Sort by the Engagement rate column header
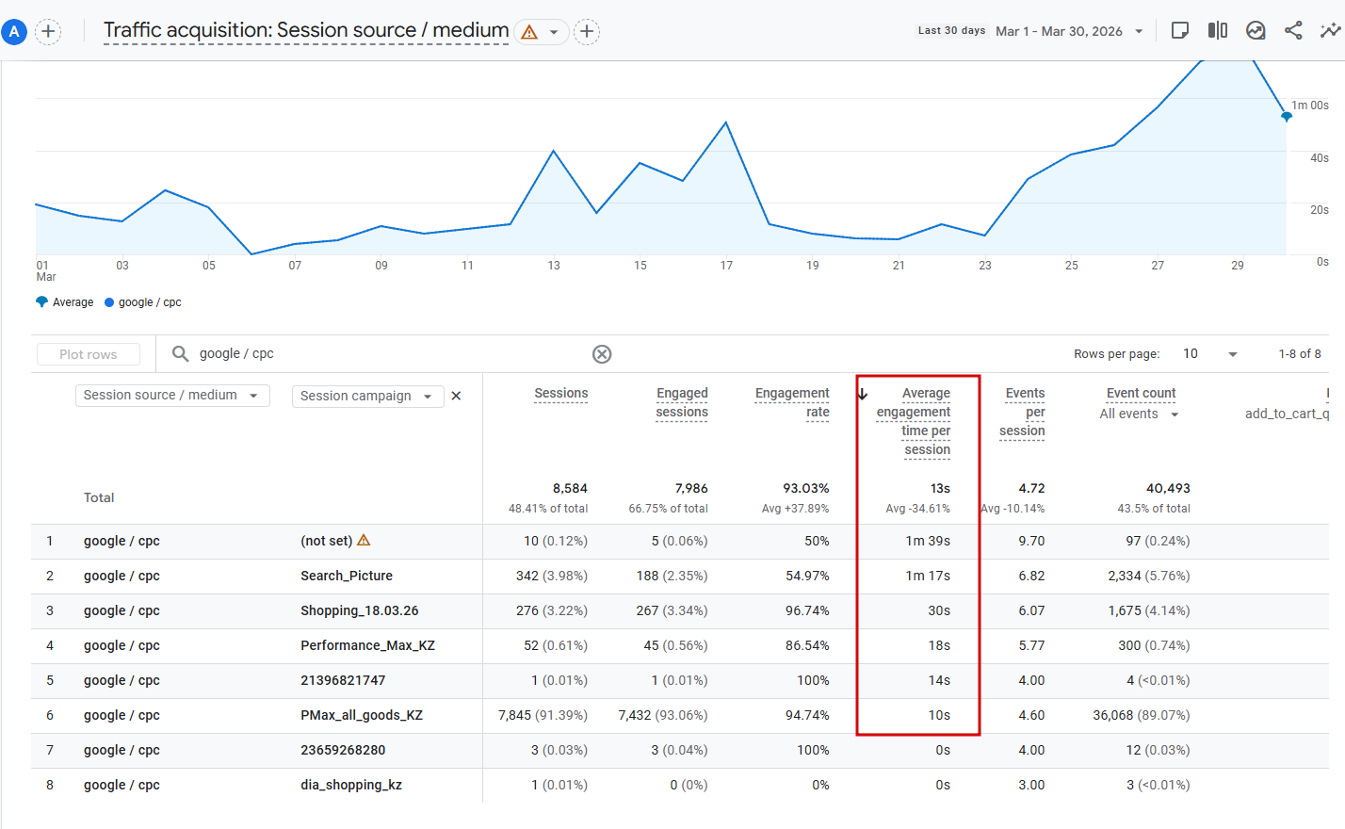This screenshot has width=1345, height=829. pos(792,403)
